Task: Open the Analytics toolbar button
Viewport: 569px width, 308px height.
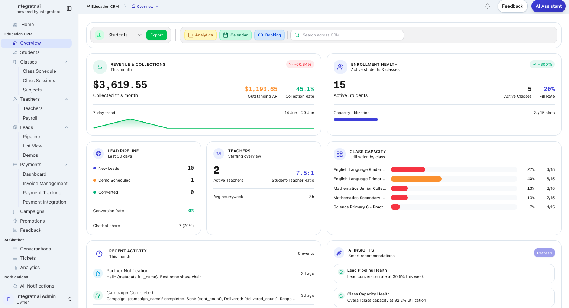Action: pyautogui.click(x=200, y=35)
